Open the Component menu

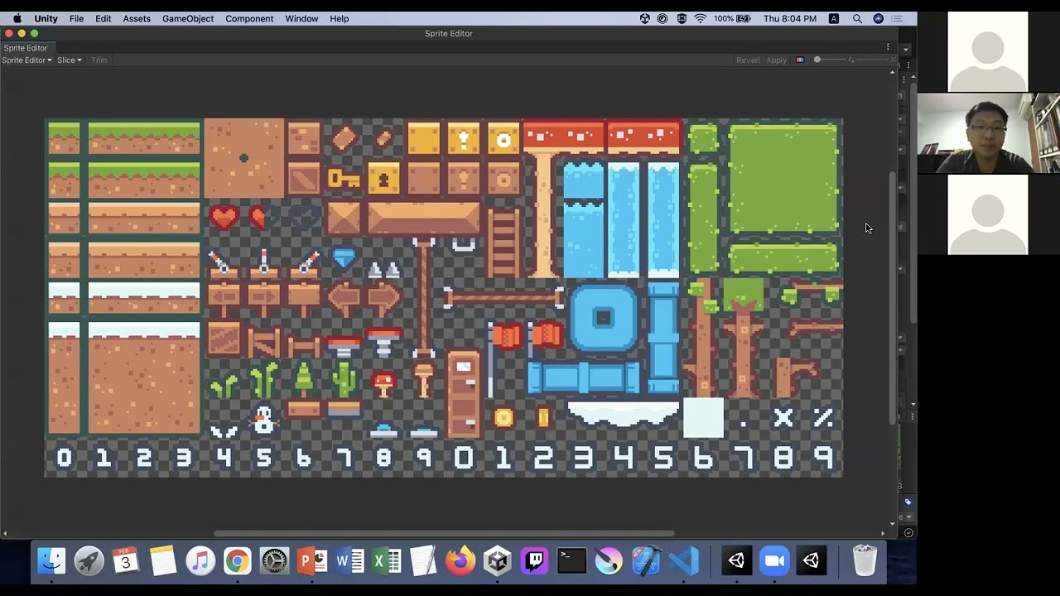pyautogui.click(x=248, y=18)
